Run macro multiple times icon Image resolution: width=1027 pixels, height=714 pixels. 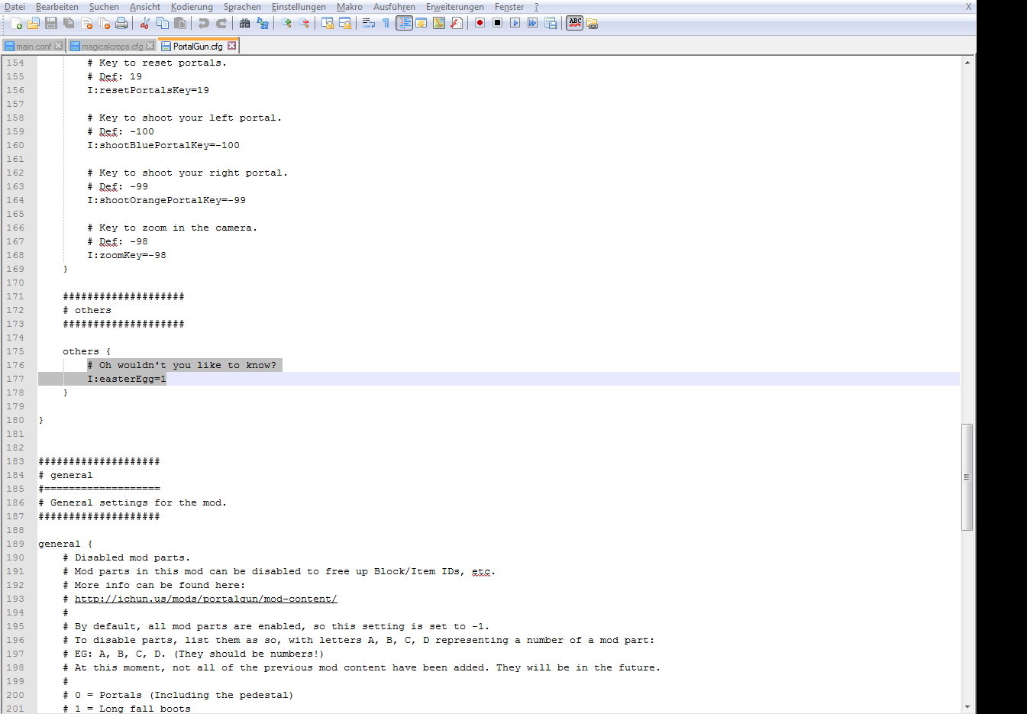tap(532, 23)
